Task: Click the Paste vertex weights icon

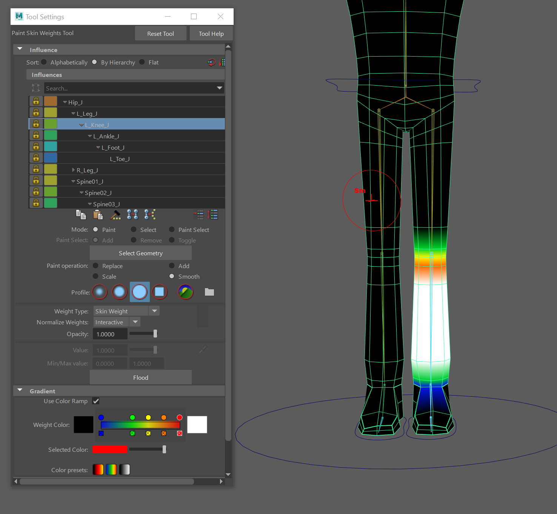Action: click(98, 215)
